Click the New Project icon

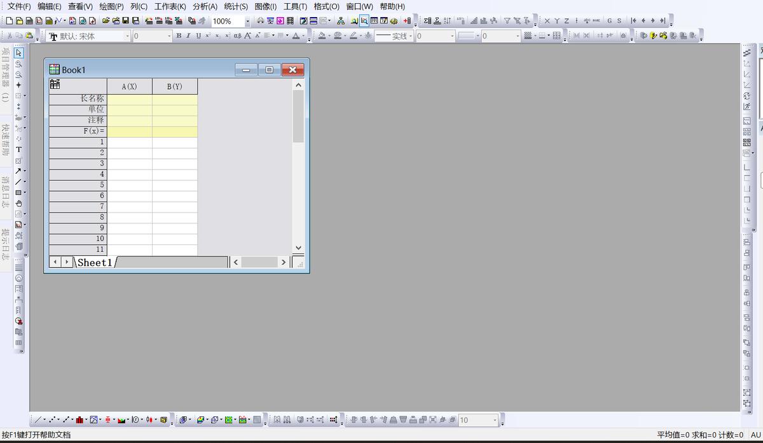pyautogui.click(x=9, y=21)
